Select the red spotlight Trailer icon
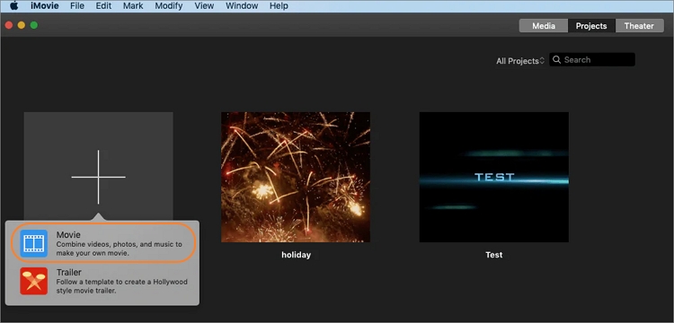674x323 pixels. pos(34,282)
